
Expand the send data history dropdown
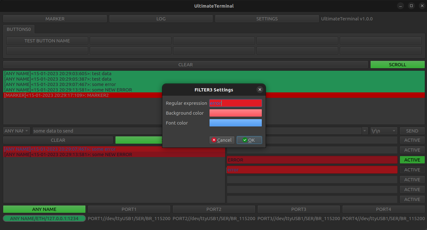point(364,131)
